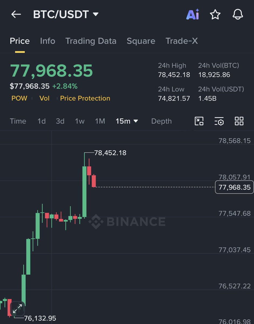The image size is (254, 324).
Task: Open the Trading Data tab
Action: [91, 41]
